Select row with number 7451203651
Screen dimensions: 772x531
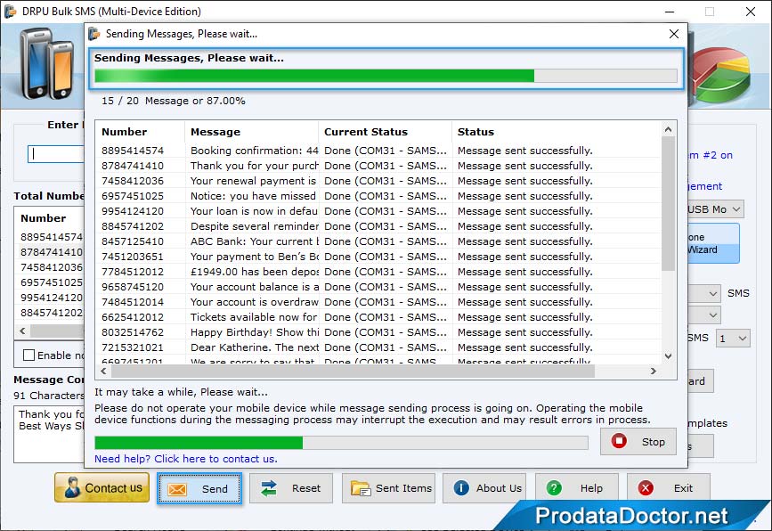tap(378, 257)
